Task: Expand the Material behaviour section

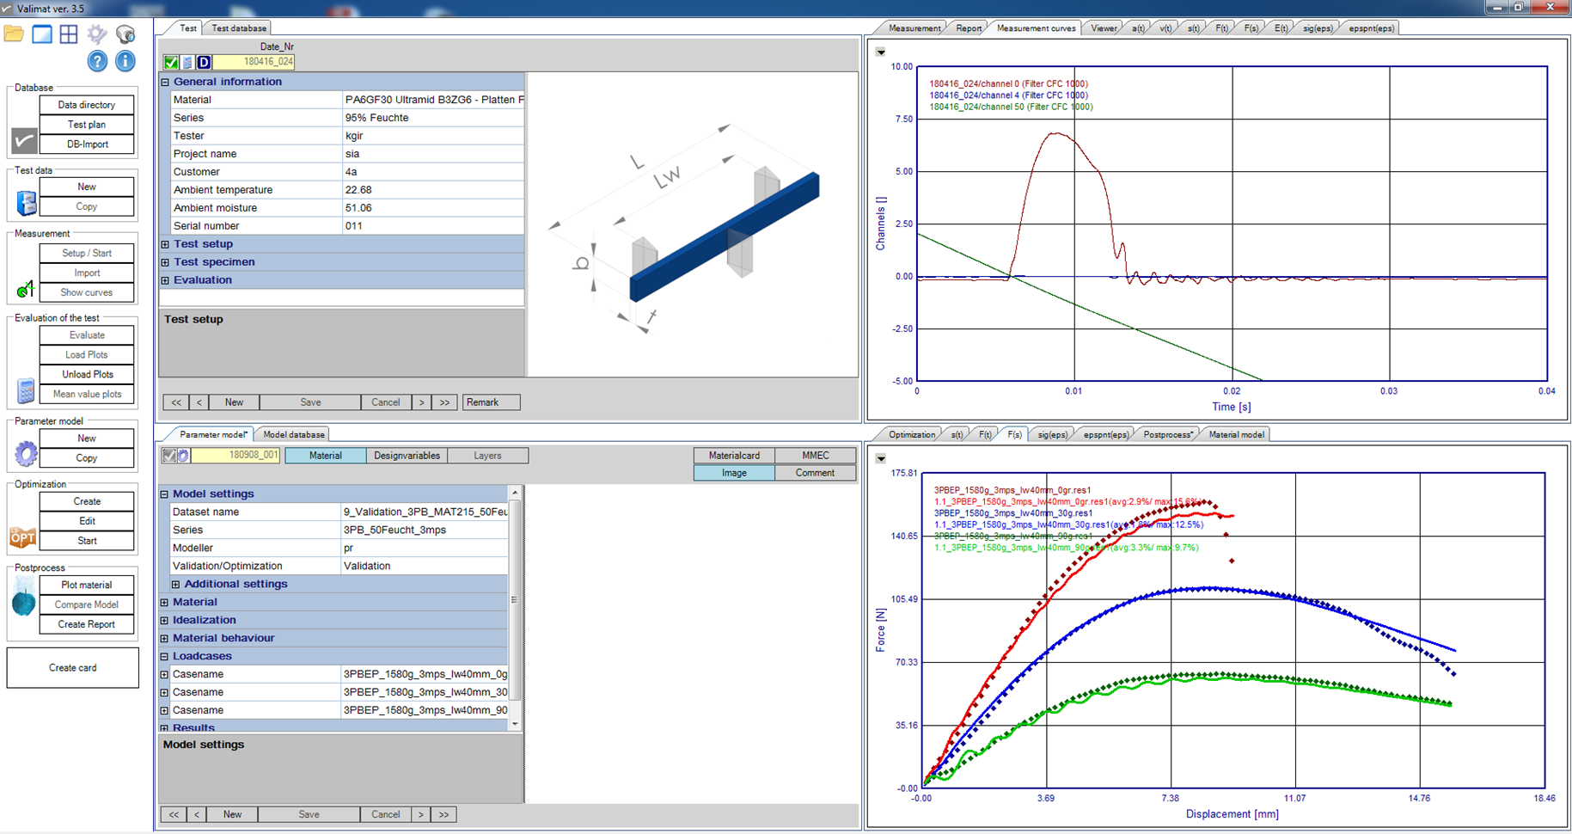Action: click(164, 638)
